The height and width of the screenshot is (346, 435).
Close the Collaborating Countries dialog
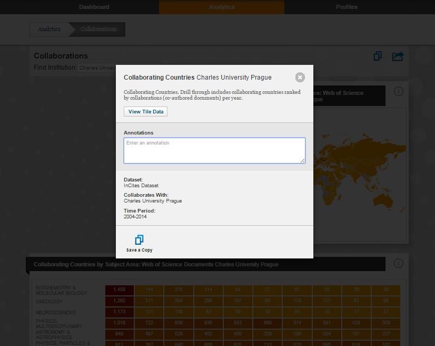(x=300, y=77)
